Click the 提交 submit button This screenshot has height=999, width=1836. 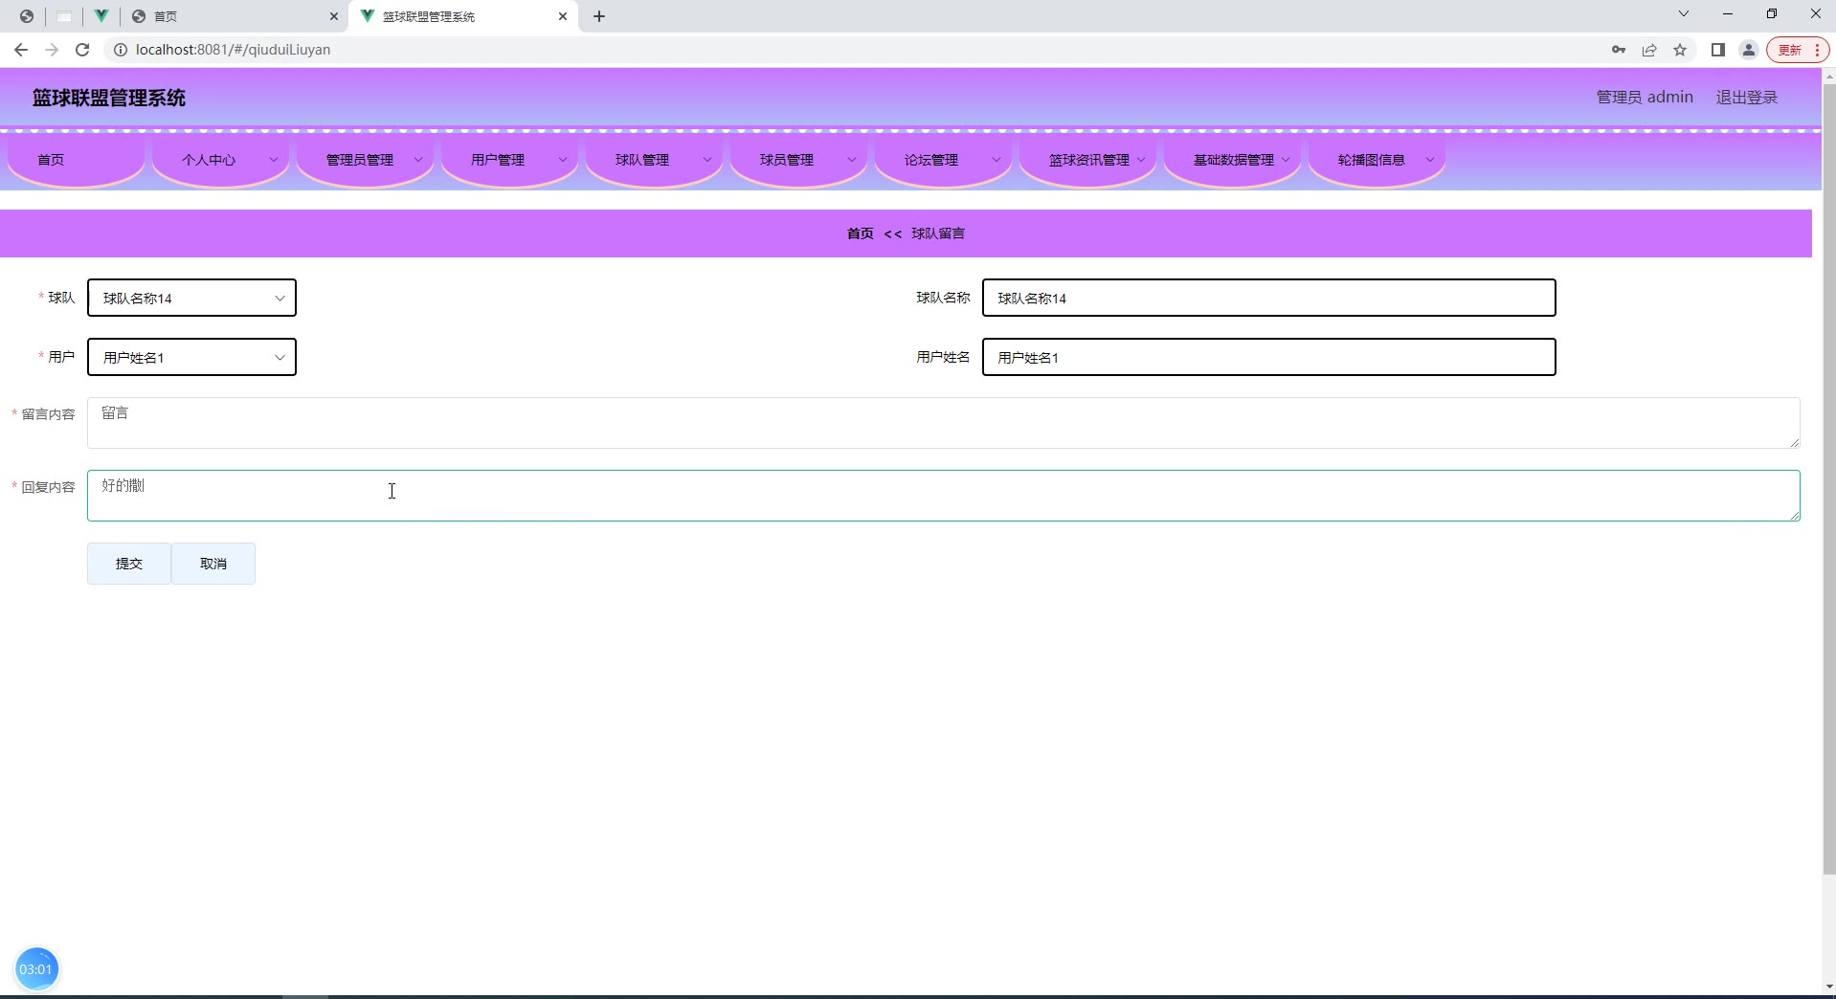(129, 564)
